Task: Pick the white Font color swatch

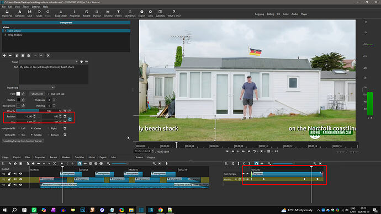Action: 18,94
